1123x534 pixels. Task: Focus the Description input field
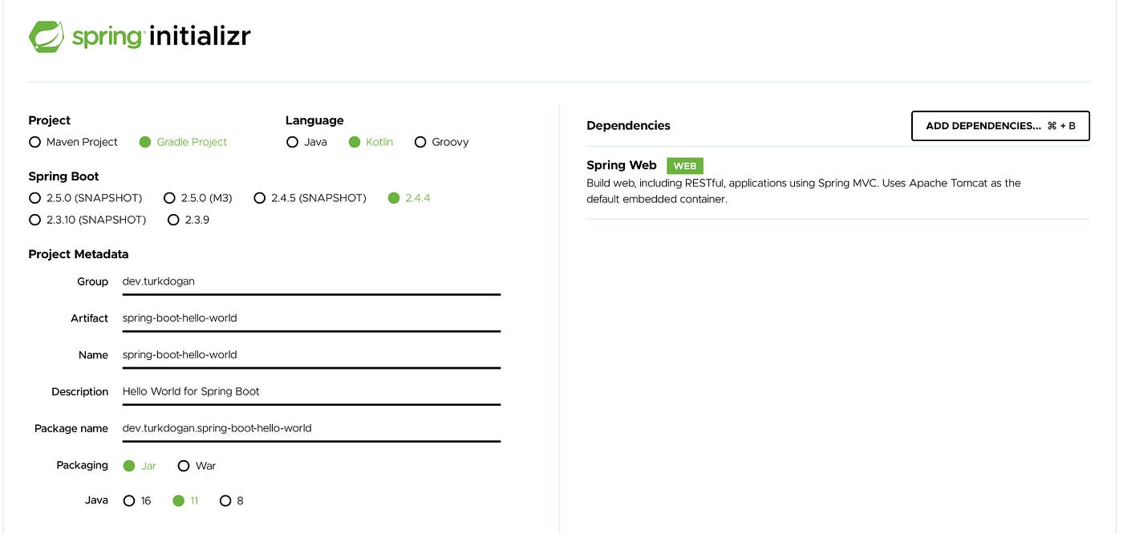[x=311, y=392]
